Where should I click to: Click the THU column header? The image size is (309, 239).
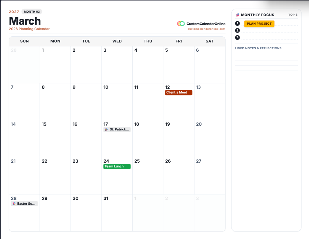[x=148, y=41]
